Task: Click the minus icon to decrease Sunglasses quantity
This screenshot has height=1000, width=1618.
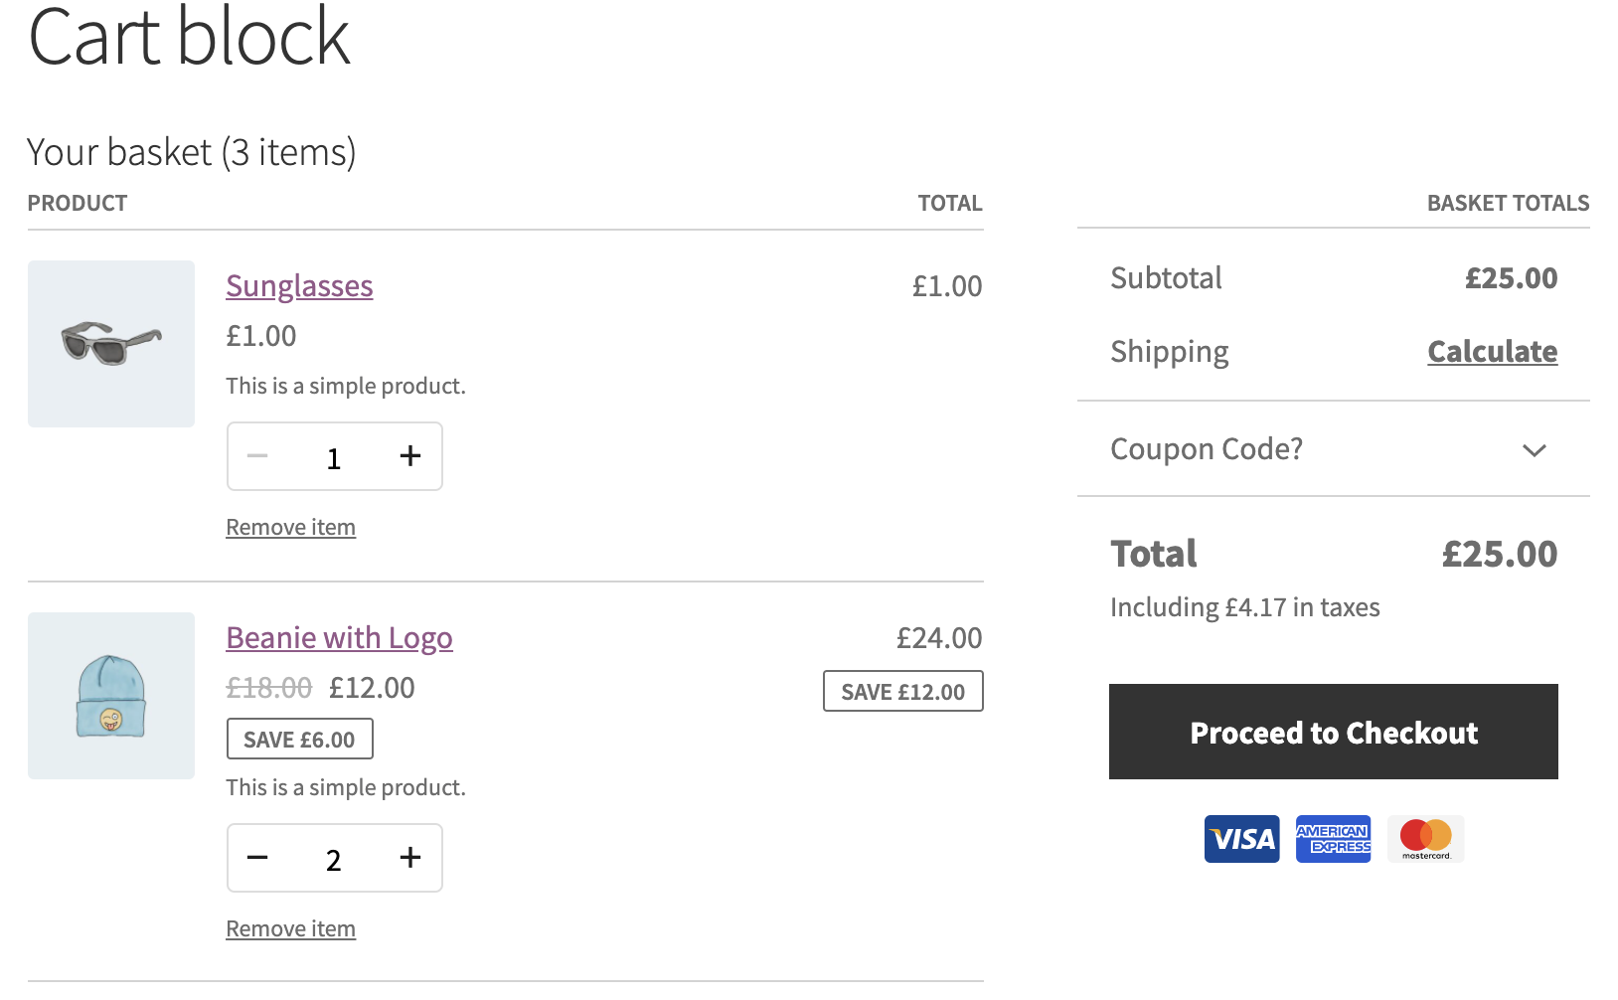Action: [x=257, y=456]
